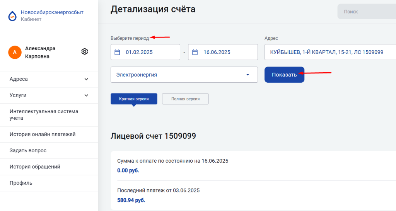The height and width of the screenshot is (211, 396).
Task: Switch to Полная версия tab
Action: tap(185, 99)
